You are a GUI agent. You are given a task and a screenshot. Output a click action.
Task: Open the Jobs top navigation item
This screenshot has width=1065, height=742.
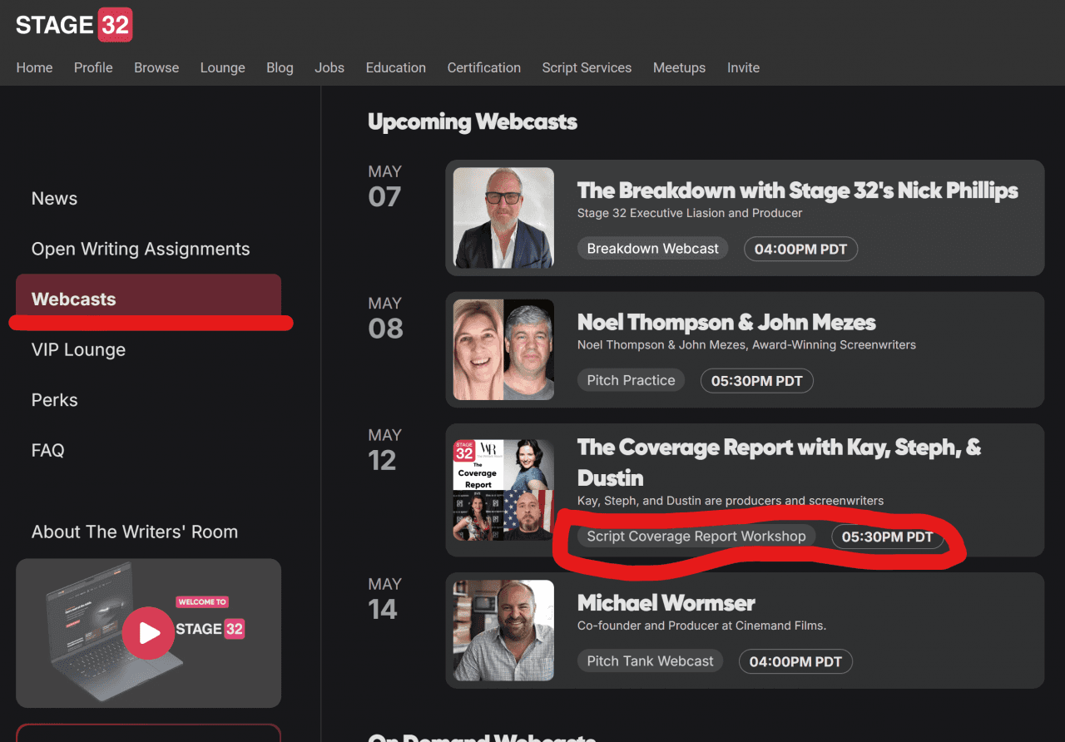329,68
